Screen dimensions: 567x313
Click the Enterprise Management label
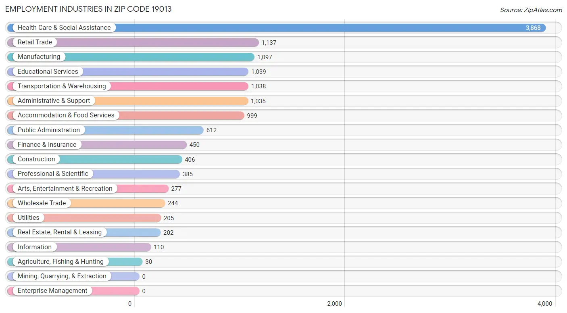[52, 291]
